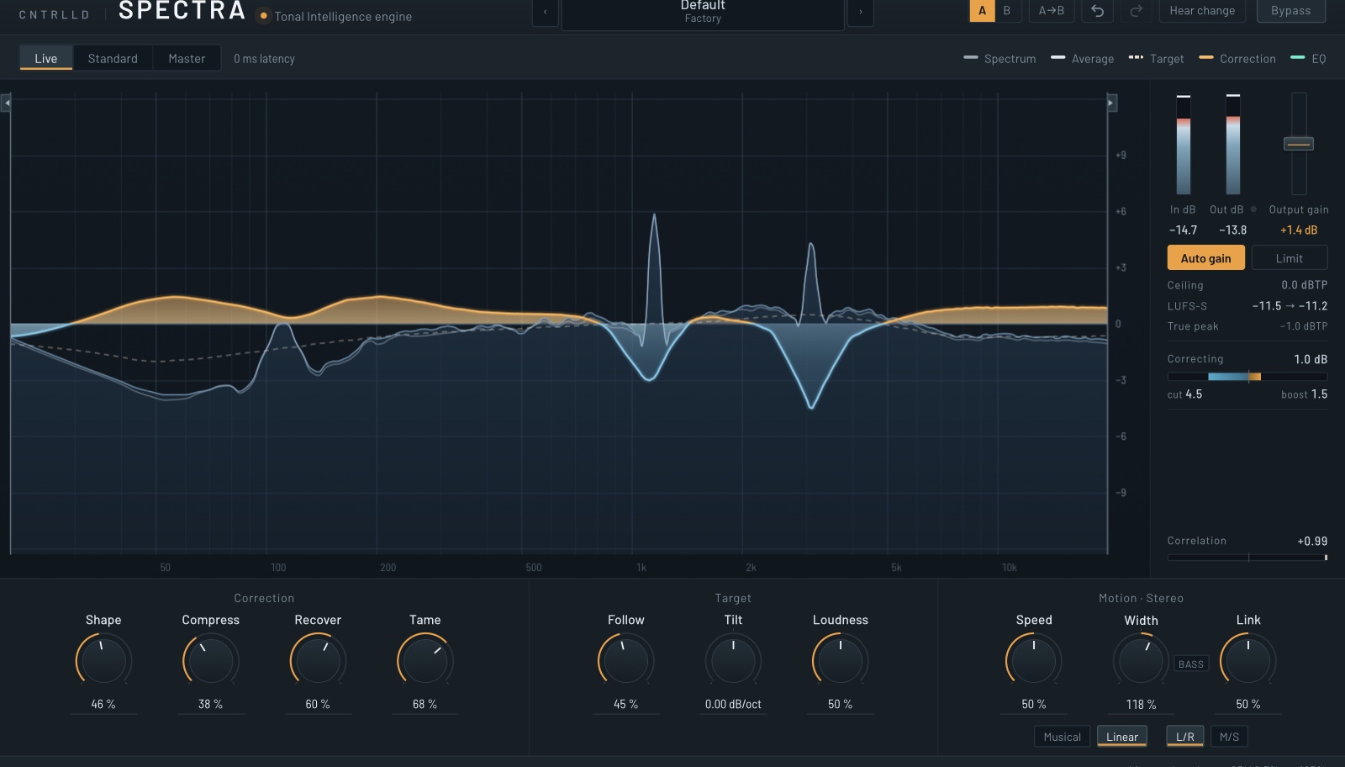Switch to the Standard mode tab
Viewport: 1345px width, 767px height.
[113, 58]
